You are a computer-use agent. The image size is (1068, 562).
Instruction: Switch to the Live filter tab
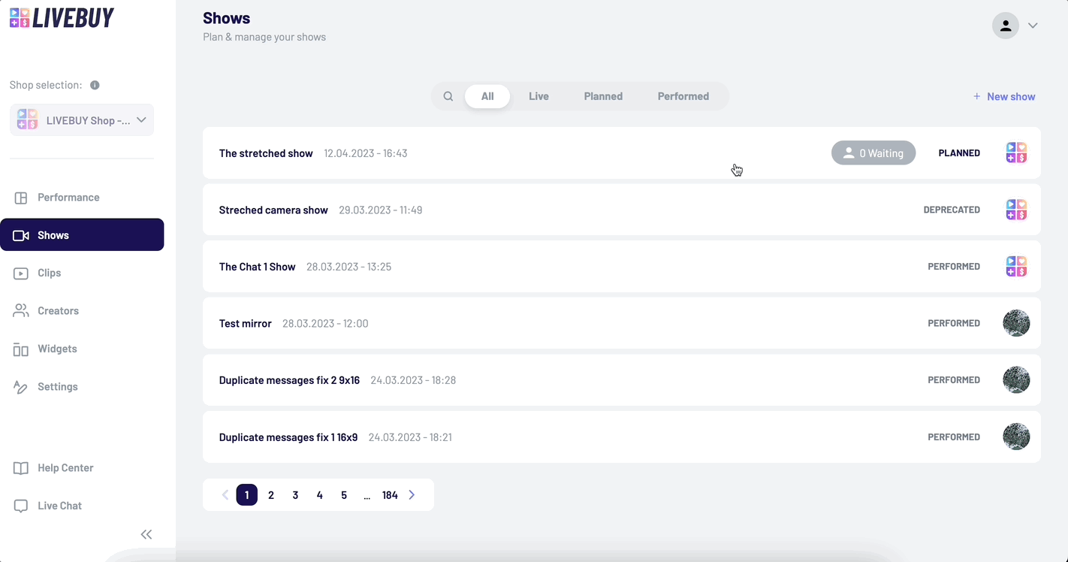point(539,96)
